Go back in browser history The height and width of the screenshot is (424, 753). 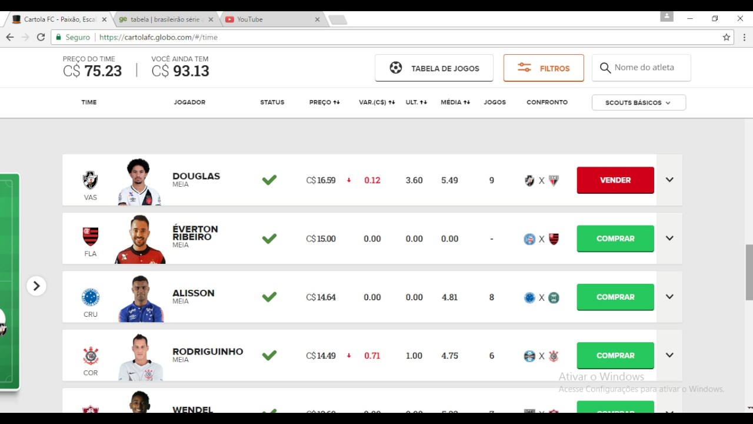10,37
